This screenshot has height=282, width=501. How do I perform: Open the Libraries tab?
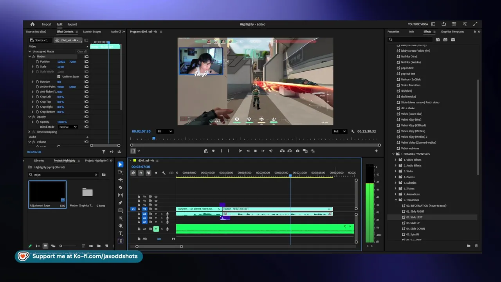(x=39, y=161)
